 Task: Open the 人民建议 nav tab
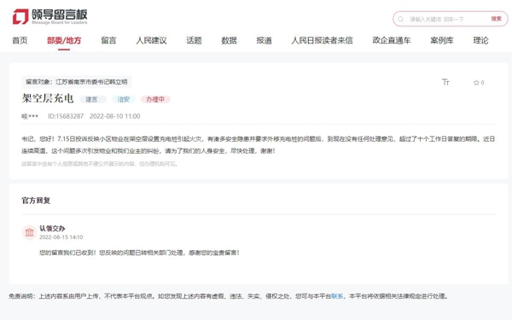click(x=152, y=40)
